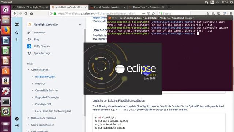234x132 pixels.
Task: Open System Settings from dock
Action: point(5,91)
